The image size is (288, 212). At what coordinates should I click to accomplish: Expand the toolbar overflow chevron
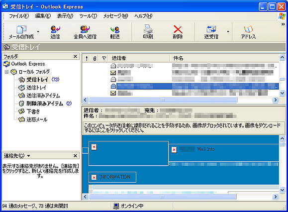coord(283,24)
